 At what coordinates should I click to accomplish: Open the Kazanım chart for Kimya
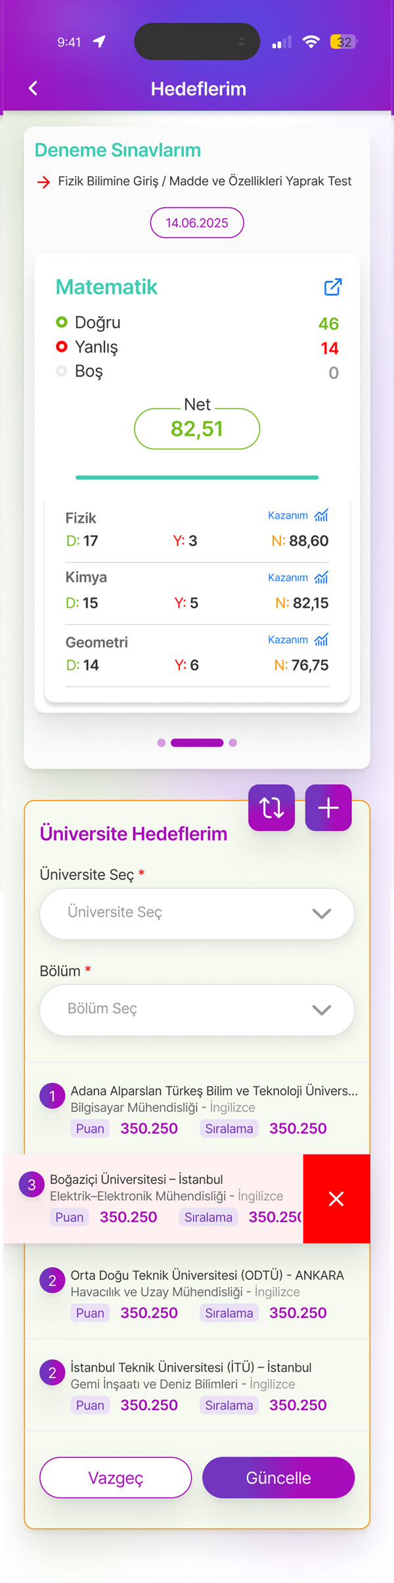click(x=320, y=578)
